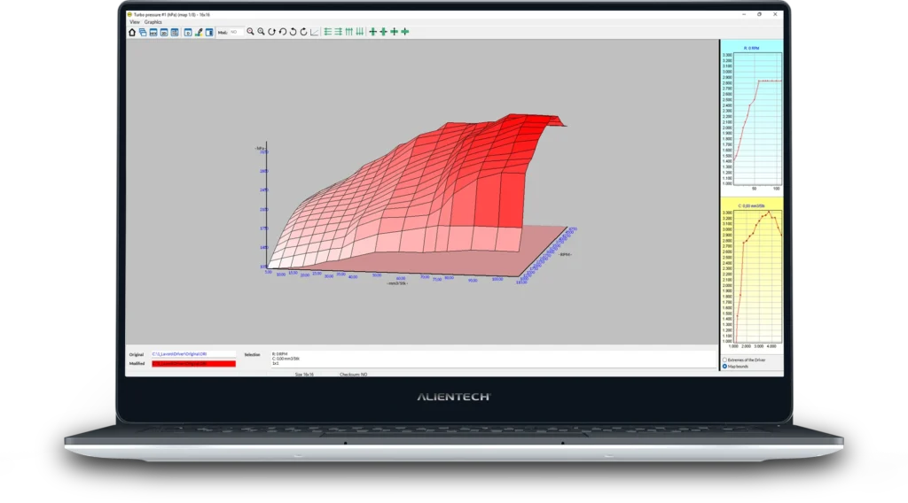Click the axes graph icon in toolbar
This screenshot has height=503, width=908.
(x=315, y=32)
